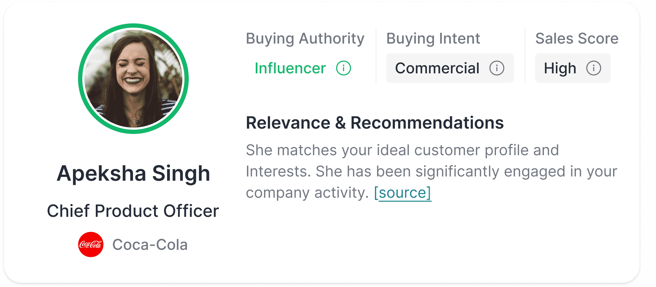Click the Buying Intent heading

(x=433, y=38)
